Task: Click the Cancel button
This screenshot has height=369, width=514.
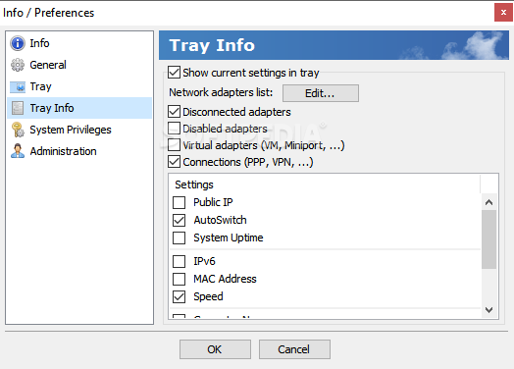Action: coord(294,349)
